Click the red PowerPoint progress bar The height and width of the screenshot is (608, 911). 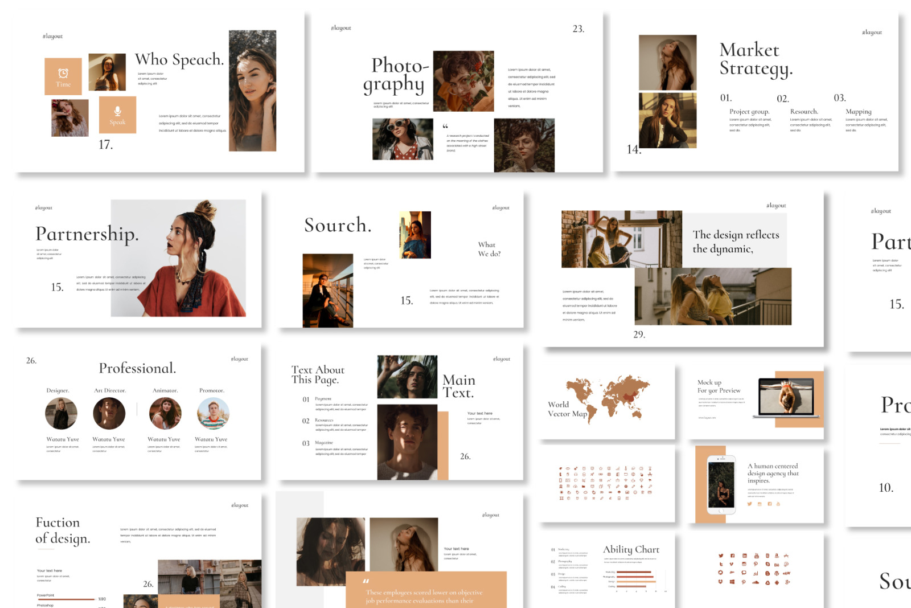tap(65, 599)
